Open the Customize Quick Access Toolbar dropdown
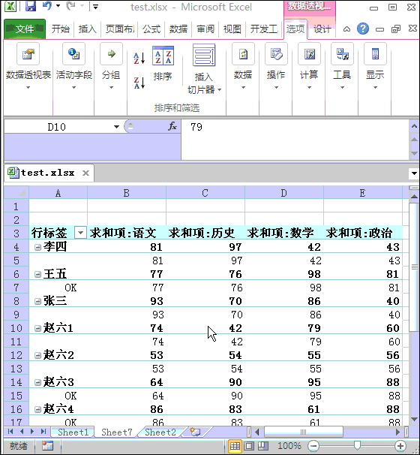The width and height of the screenshot is (420, 455). pyautogui.click(x=95, y=7)
